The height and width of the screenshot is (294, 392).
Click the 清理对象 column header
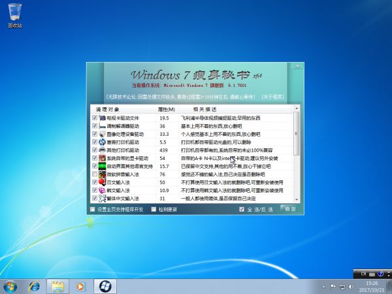[123, 109]
